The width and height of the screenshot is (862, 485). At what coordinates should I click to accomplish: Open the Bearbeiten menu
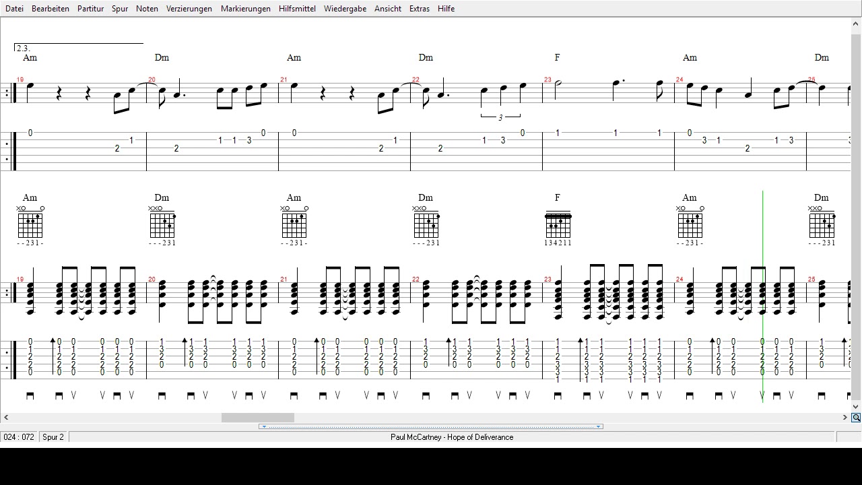pos(51,9)
